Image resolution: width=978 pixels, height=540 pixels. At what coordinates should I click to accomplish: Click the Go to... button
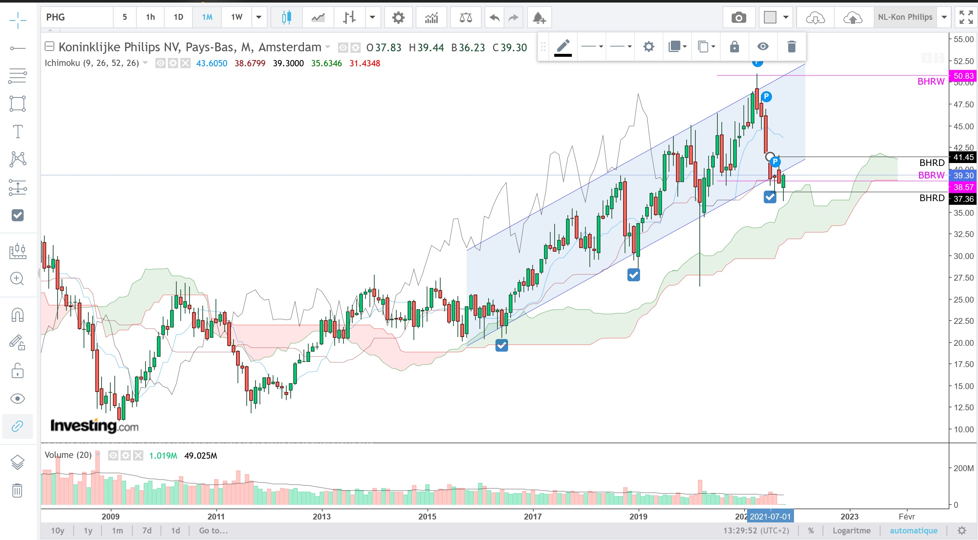click(x=213, y=530)
